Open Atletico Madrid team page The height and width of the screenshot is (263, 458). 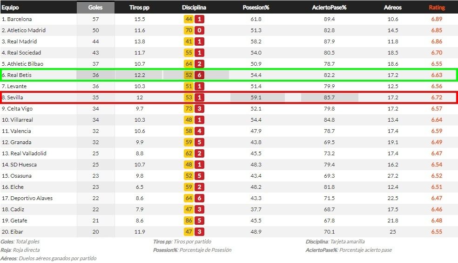click(x=26, y=30)
